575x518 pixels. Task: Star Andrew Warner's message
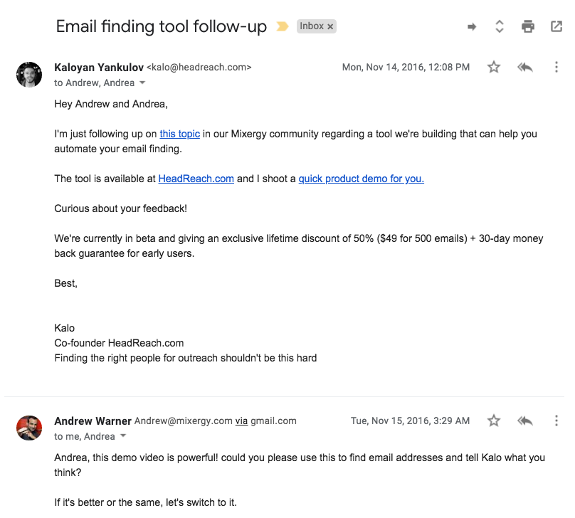point(494,421)
